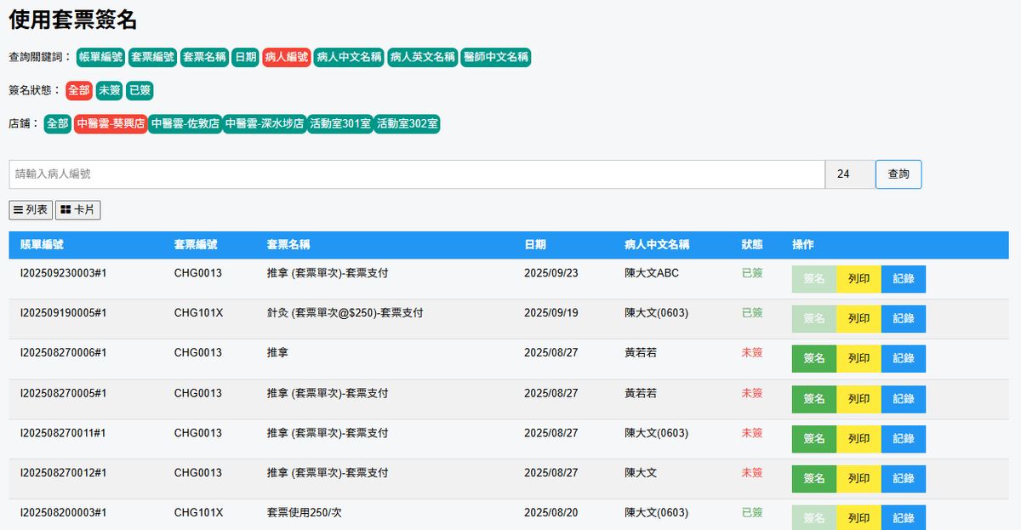Choose 醫師中文名稱 as search keyword
Image resolution: width=1021 pixels, height=530 pixels.
[x=496, y=57]
